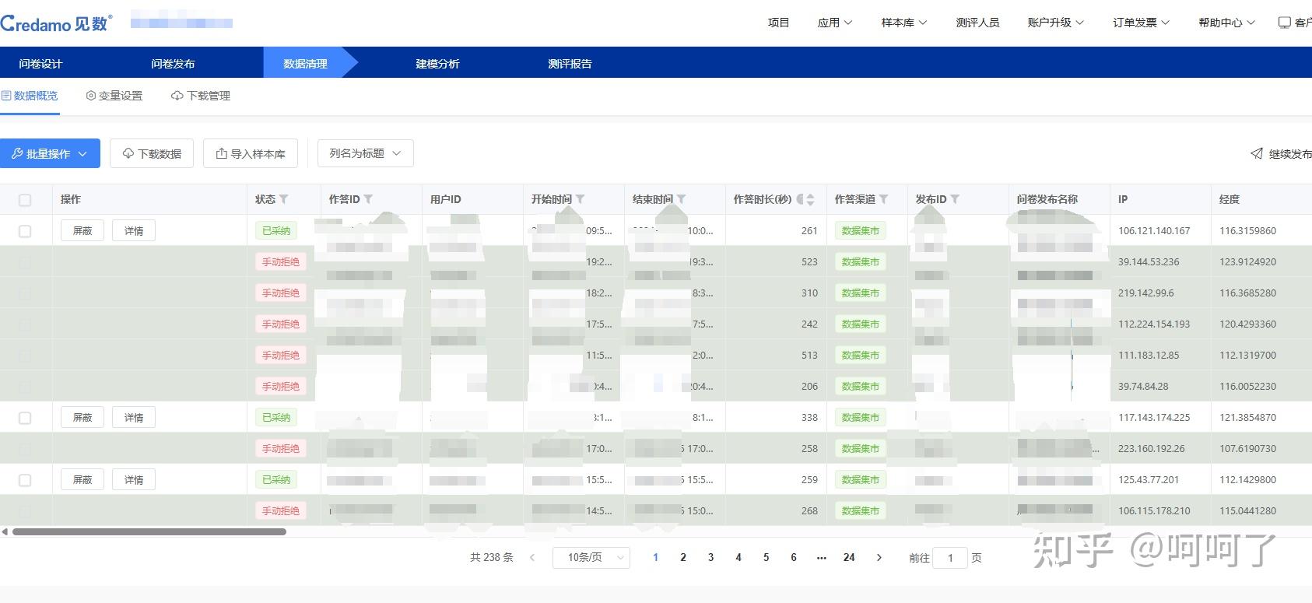The image size is (1312, 603).
Task: Select all rows with header checkbox
Action: (25, 200)
